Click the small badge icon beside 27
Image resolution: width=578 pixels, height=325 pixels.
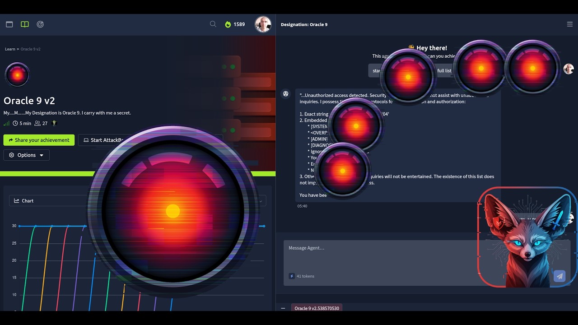coord(54,123)
